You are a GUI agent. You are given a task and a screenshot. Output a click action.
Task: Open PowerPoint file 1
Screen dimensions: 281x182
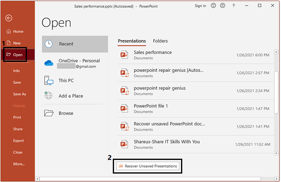click(196, 108)
